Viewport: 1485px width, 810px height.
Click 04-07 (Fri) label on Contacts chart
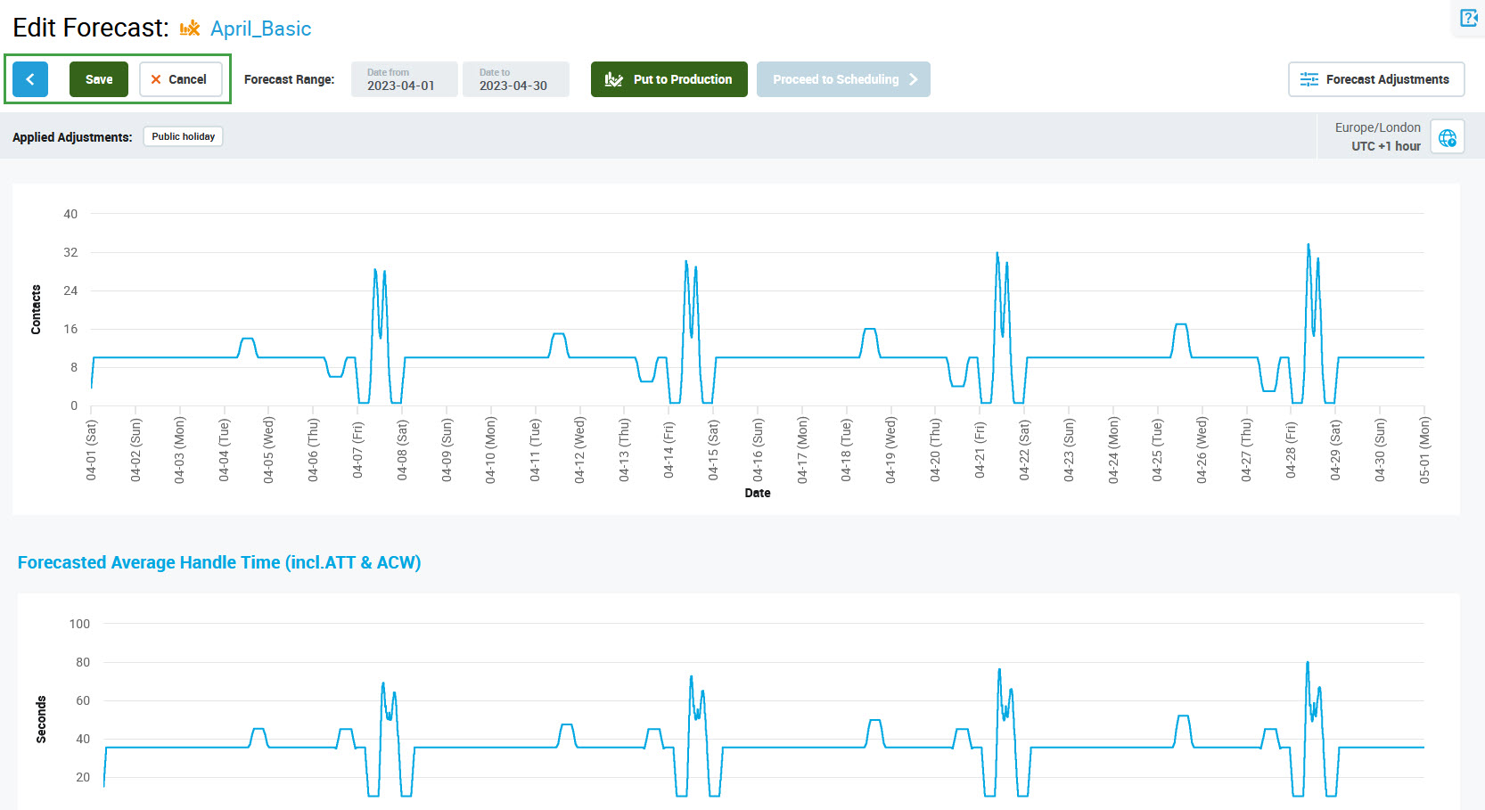pyautogui.click(x=357, y=450)
